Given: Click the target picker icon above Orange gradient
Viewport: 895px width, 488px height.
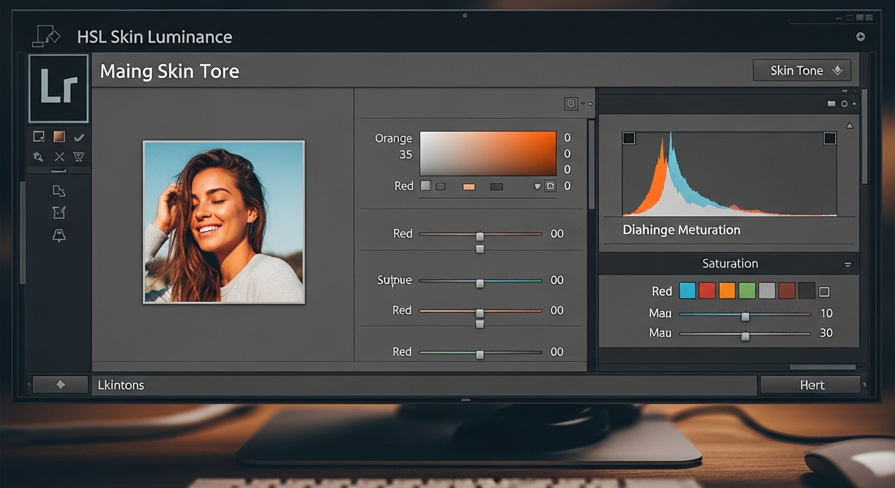Looking at the screenshot, I should 571,104.
